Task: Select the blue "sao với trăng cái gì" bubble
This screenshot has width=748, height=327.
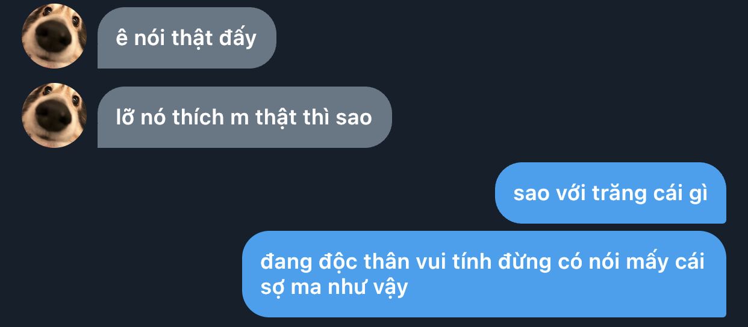Action: tap(611, 193)
